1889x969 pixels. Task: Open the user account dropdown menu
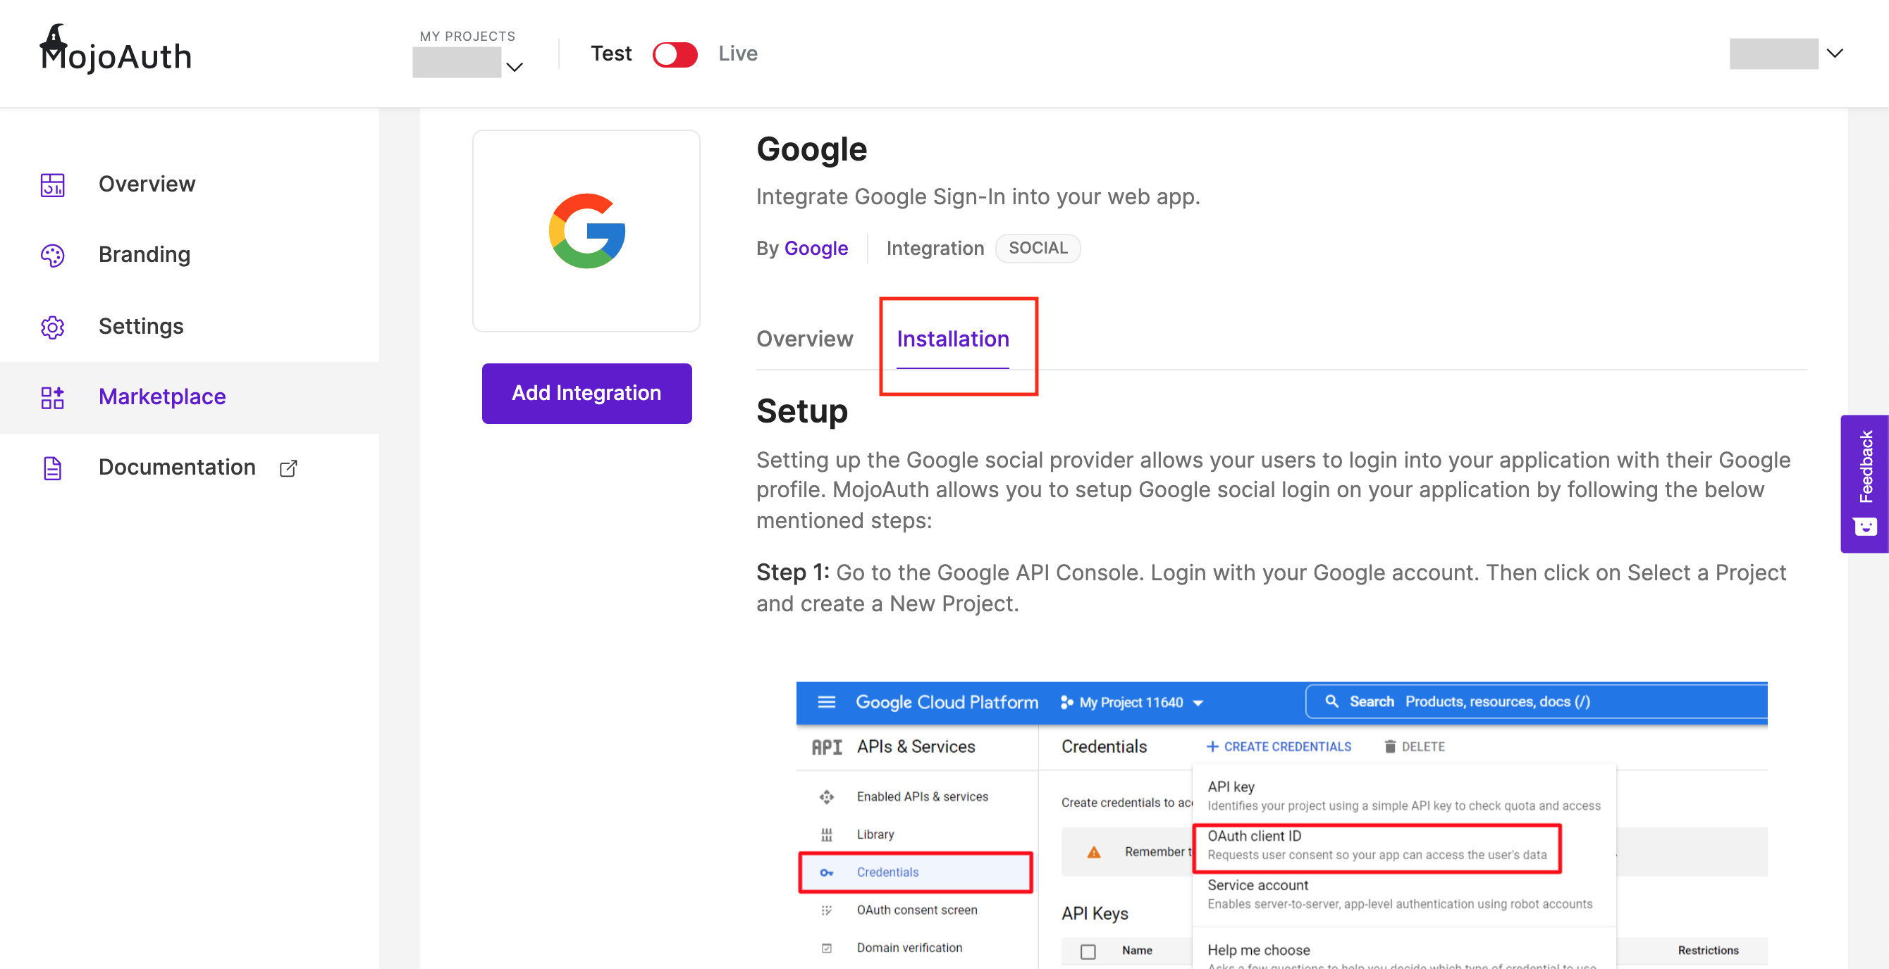tap(1834, 54)
